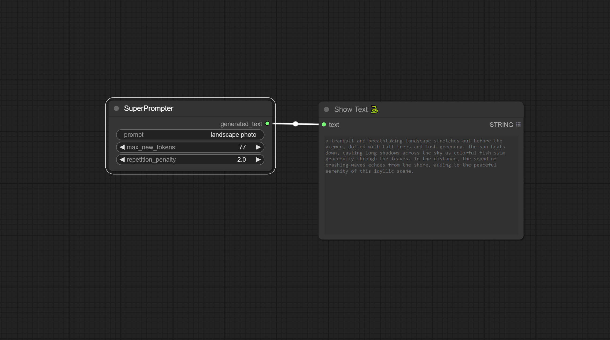
Task: Increase max_new_tokens with right arrow
Action: tap(258, 147)
